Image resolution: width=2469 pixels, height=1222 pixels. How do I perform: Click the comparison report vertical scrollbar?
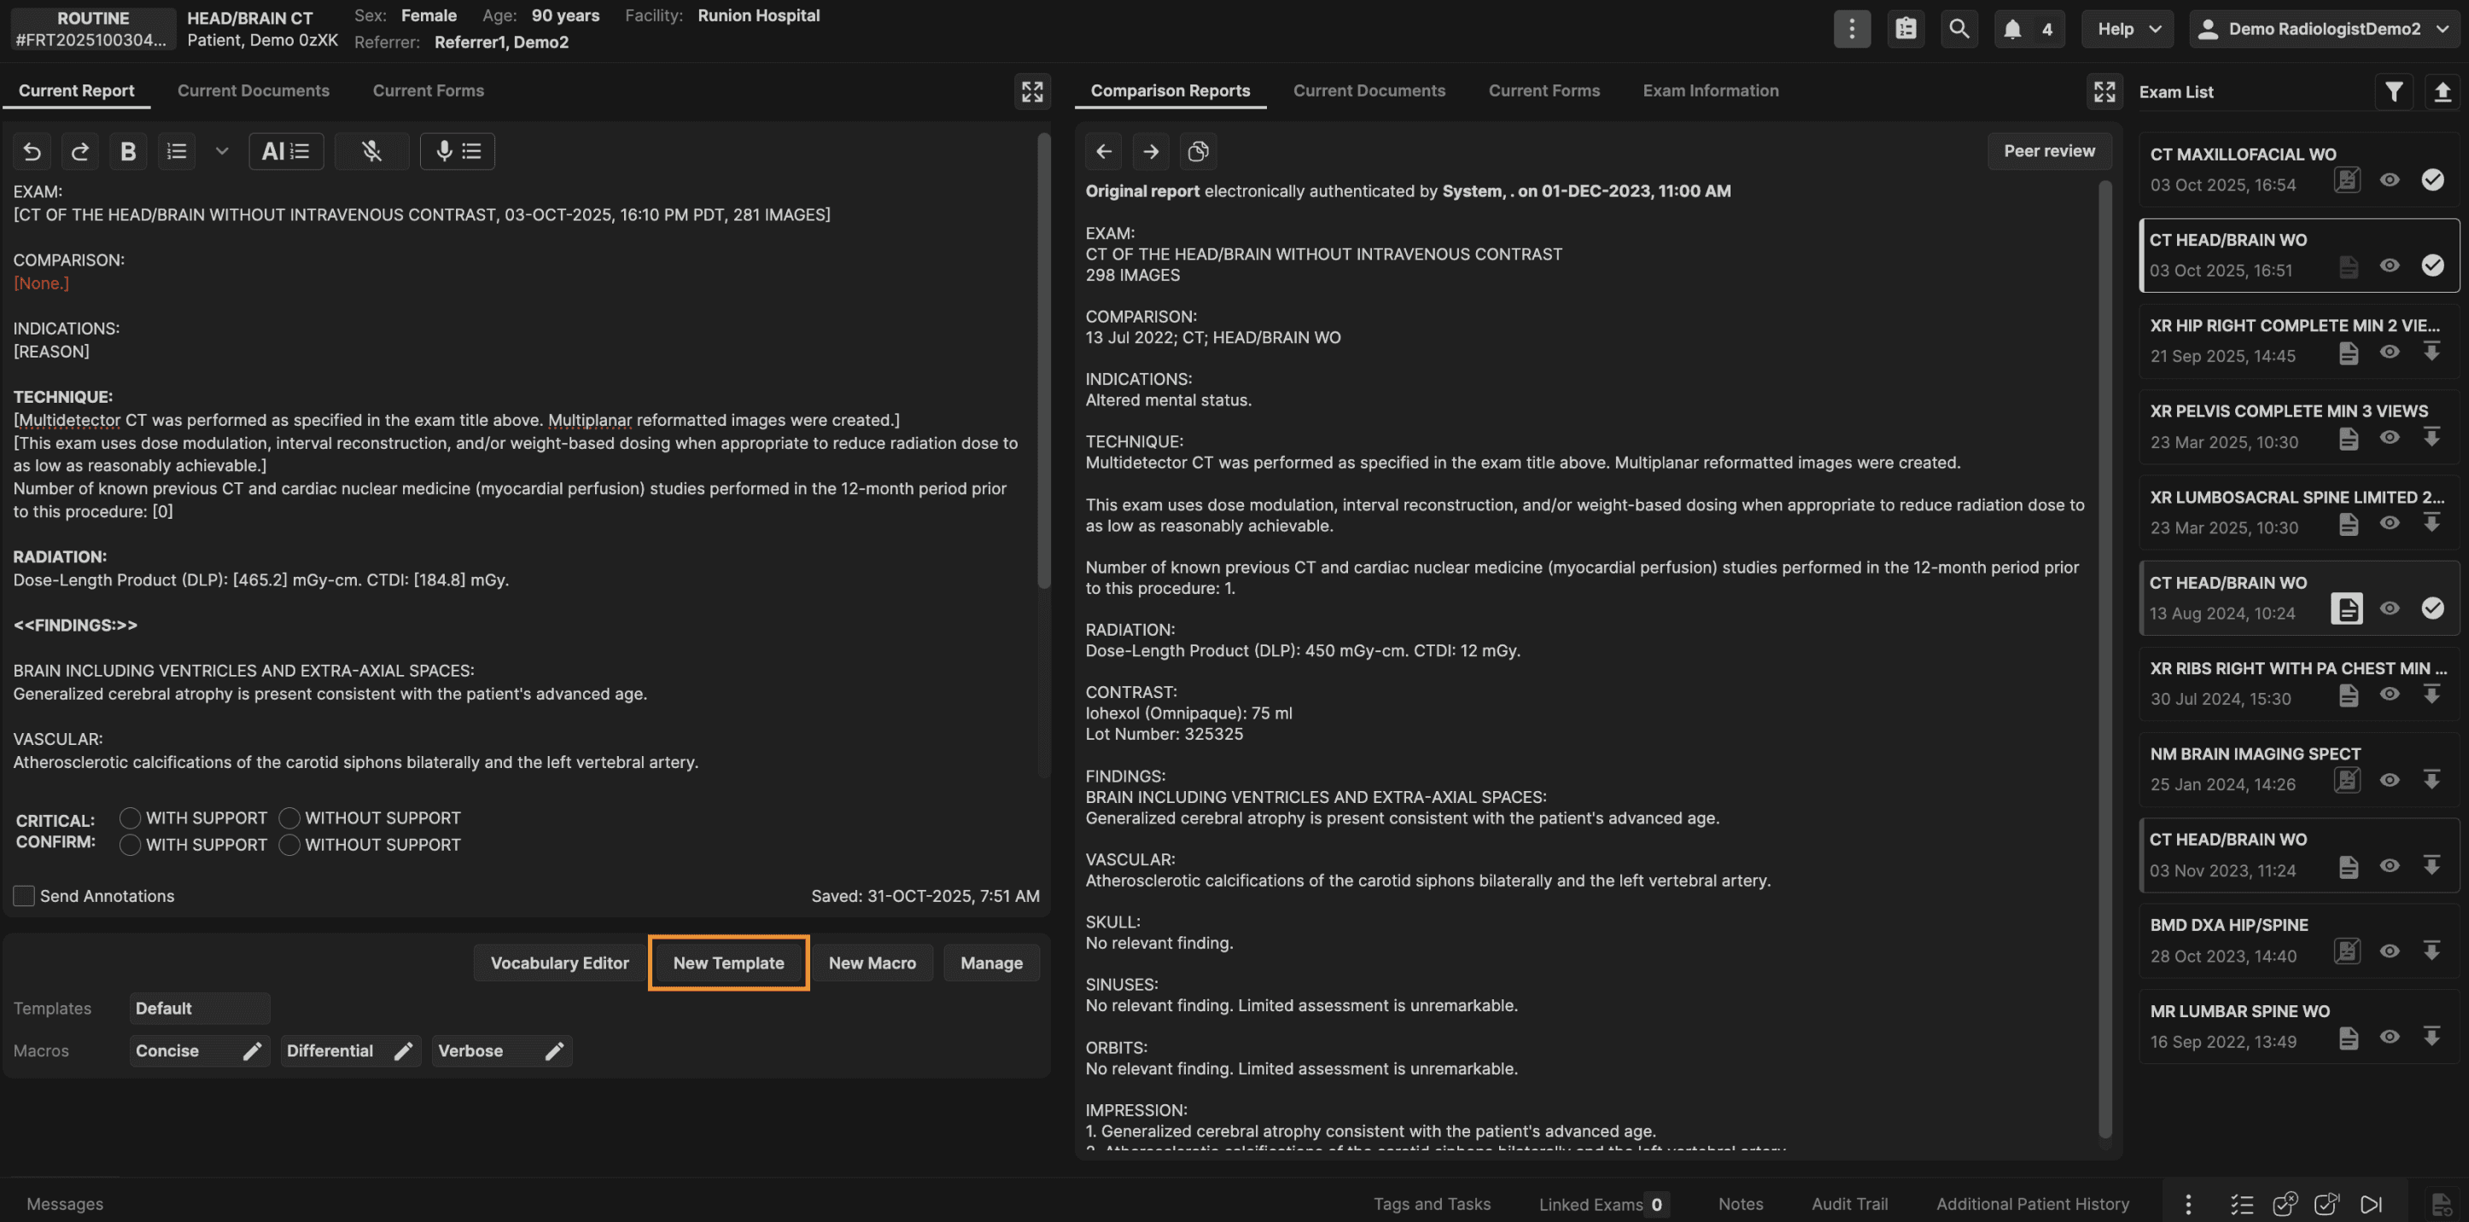2104,660
